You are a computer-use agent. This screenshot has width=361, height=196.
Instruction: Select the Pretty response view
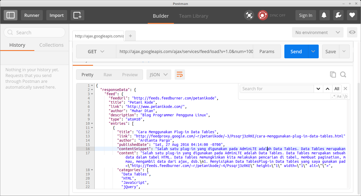click(x=87, y=75)
